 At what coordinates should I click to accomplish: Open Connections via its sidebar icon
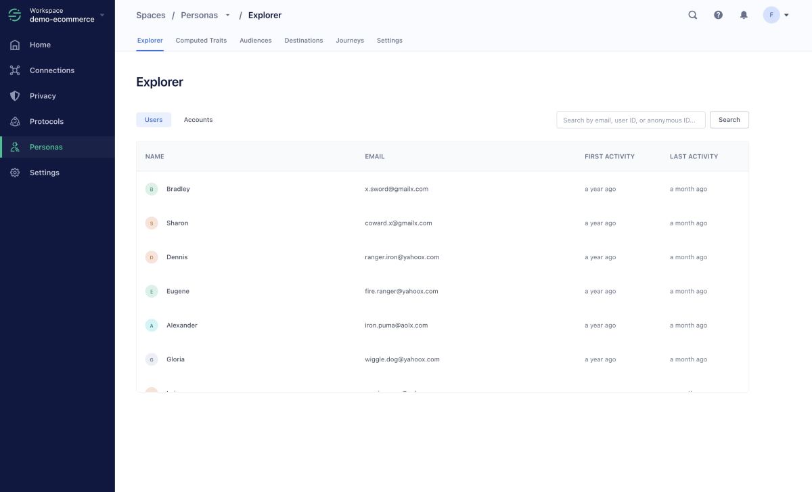[15, 70]
